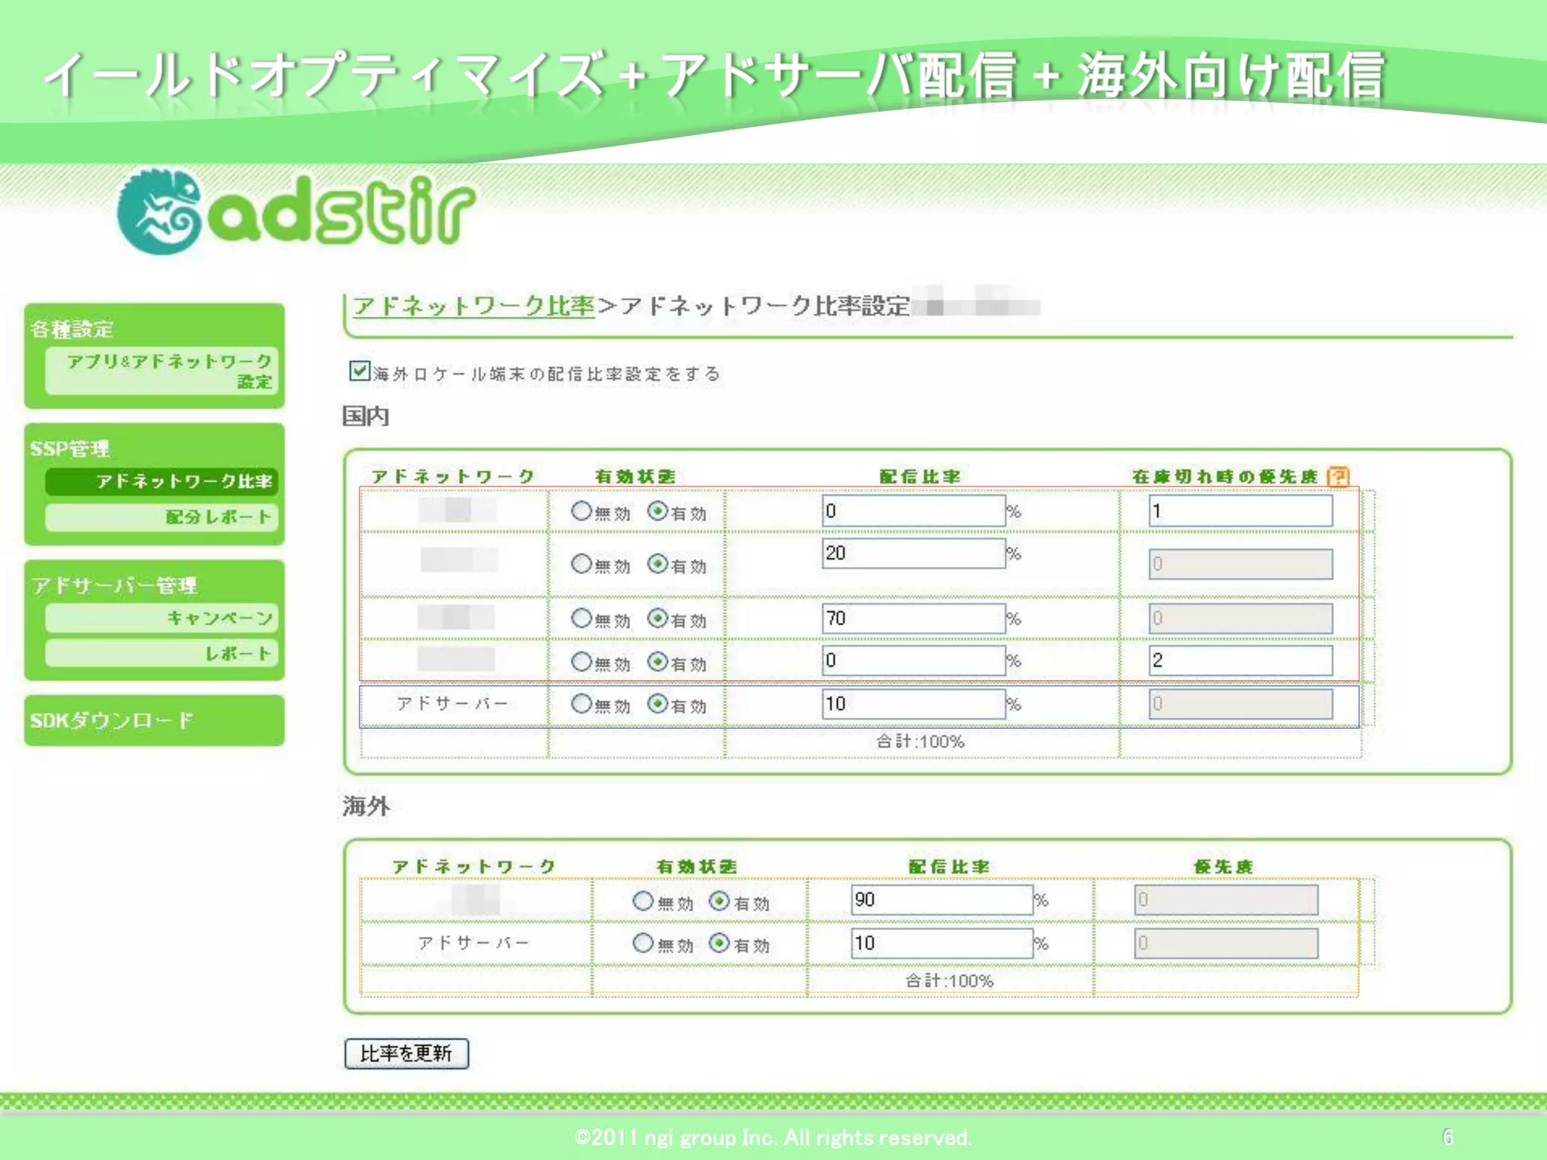The image size is (1547, 1160).
Task: Click priority field showing 2
Action: pos(1240,661)
